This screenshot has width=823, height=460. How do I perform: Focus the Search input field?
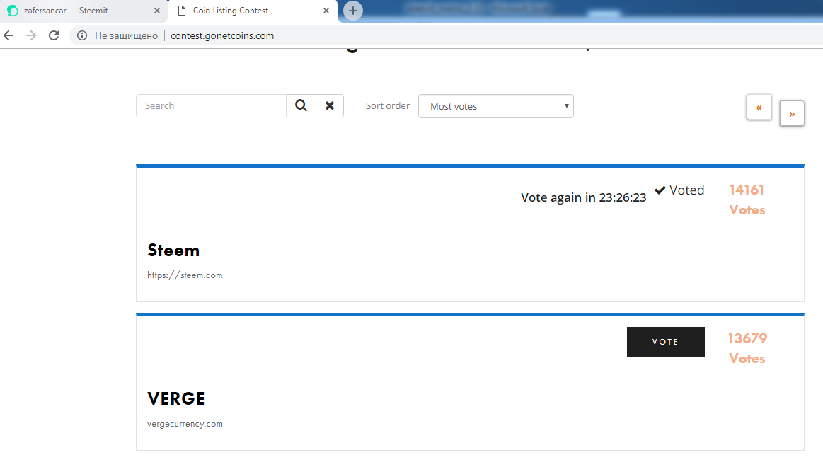[211, 106]
